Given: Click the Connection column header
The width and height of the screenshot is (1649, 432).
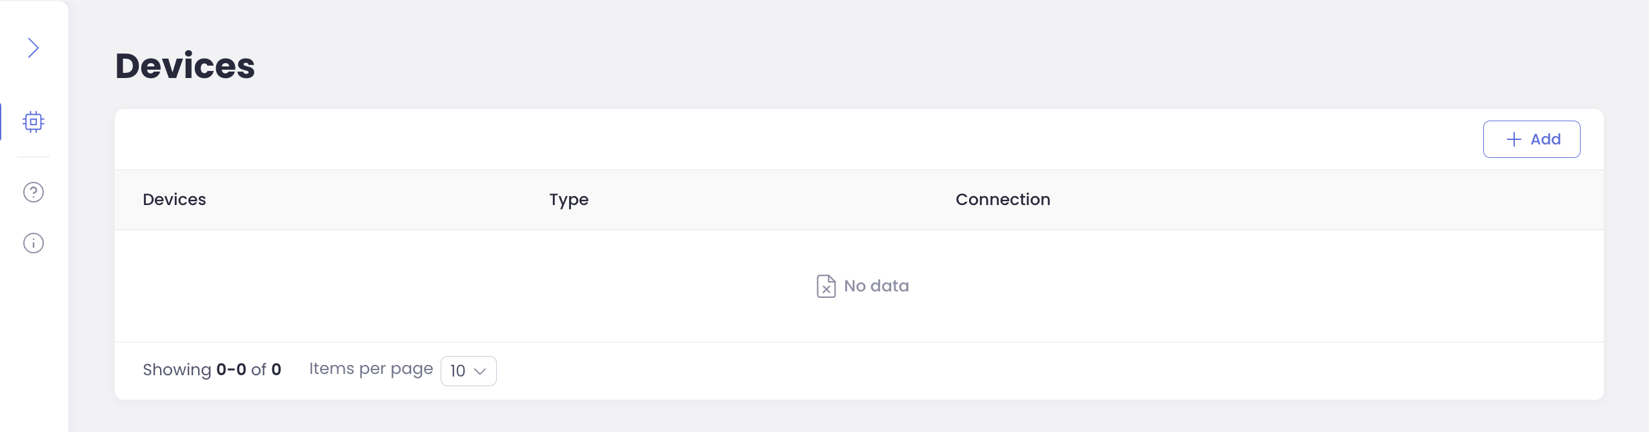Looking at the screenshot, I should point(1003,200).
